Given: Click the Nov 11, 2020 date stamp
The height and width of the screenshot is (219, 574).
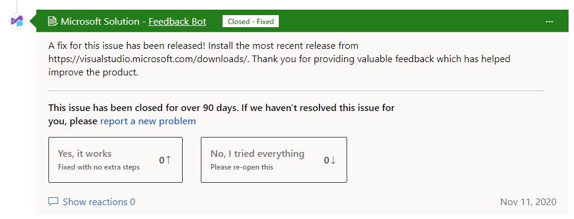Looking at the screenshot, I should coord(528,202).
